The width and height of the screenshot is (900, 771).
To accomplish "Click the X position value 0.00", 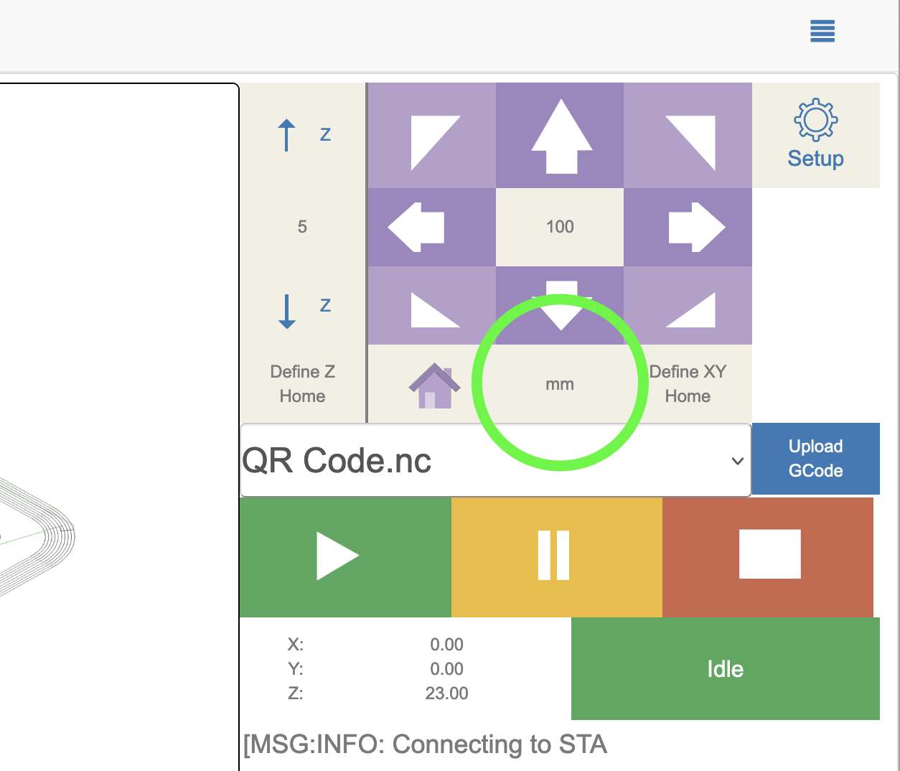I will click(x=446, y=645).
